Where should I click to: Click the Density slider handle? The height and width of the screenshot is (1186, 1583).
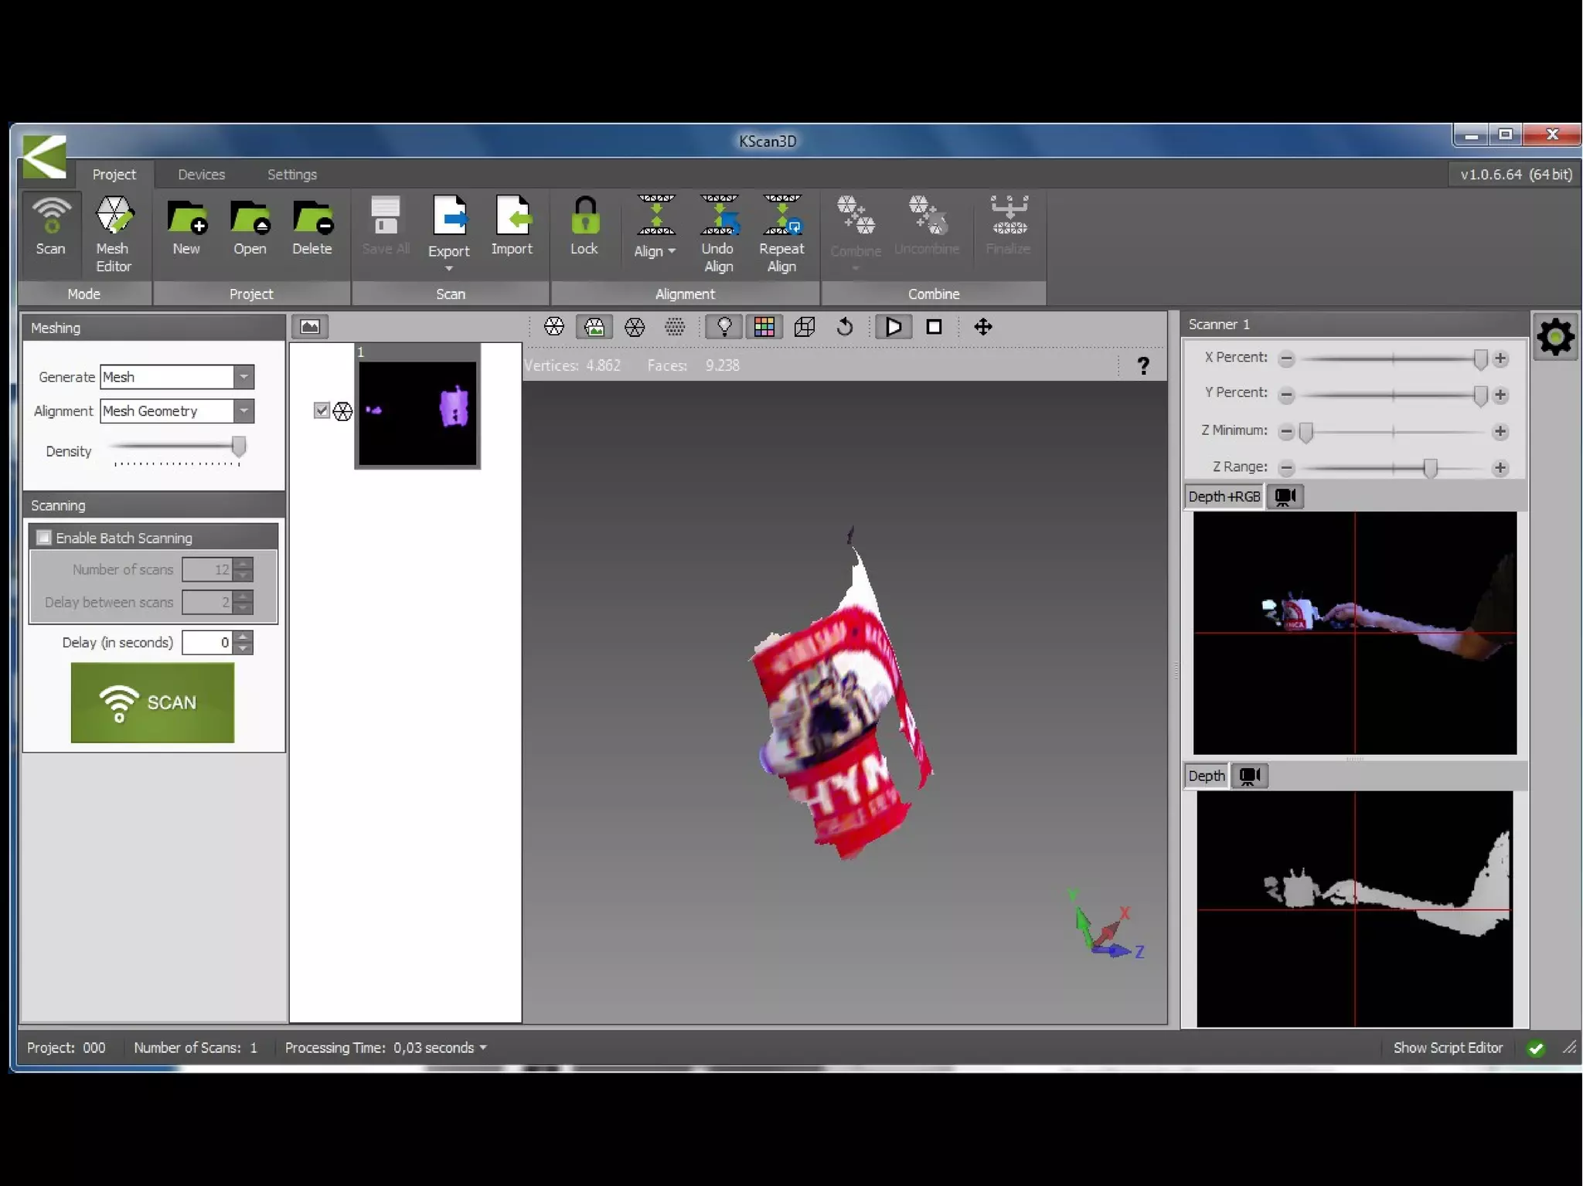click(x=239, y=446)
